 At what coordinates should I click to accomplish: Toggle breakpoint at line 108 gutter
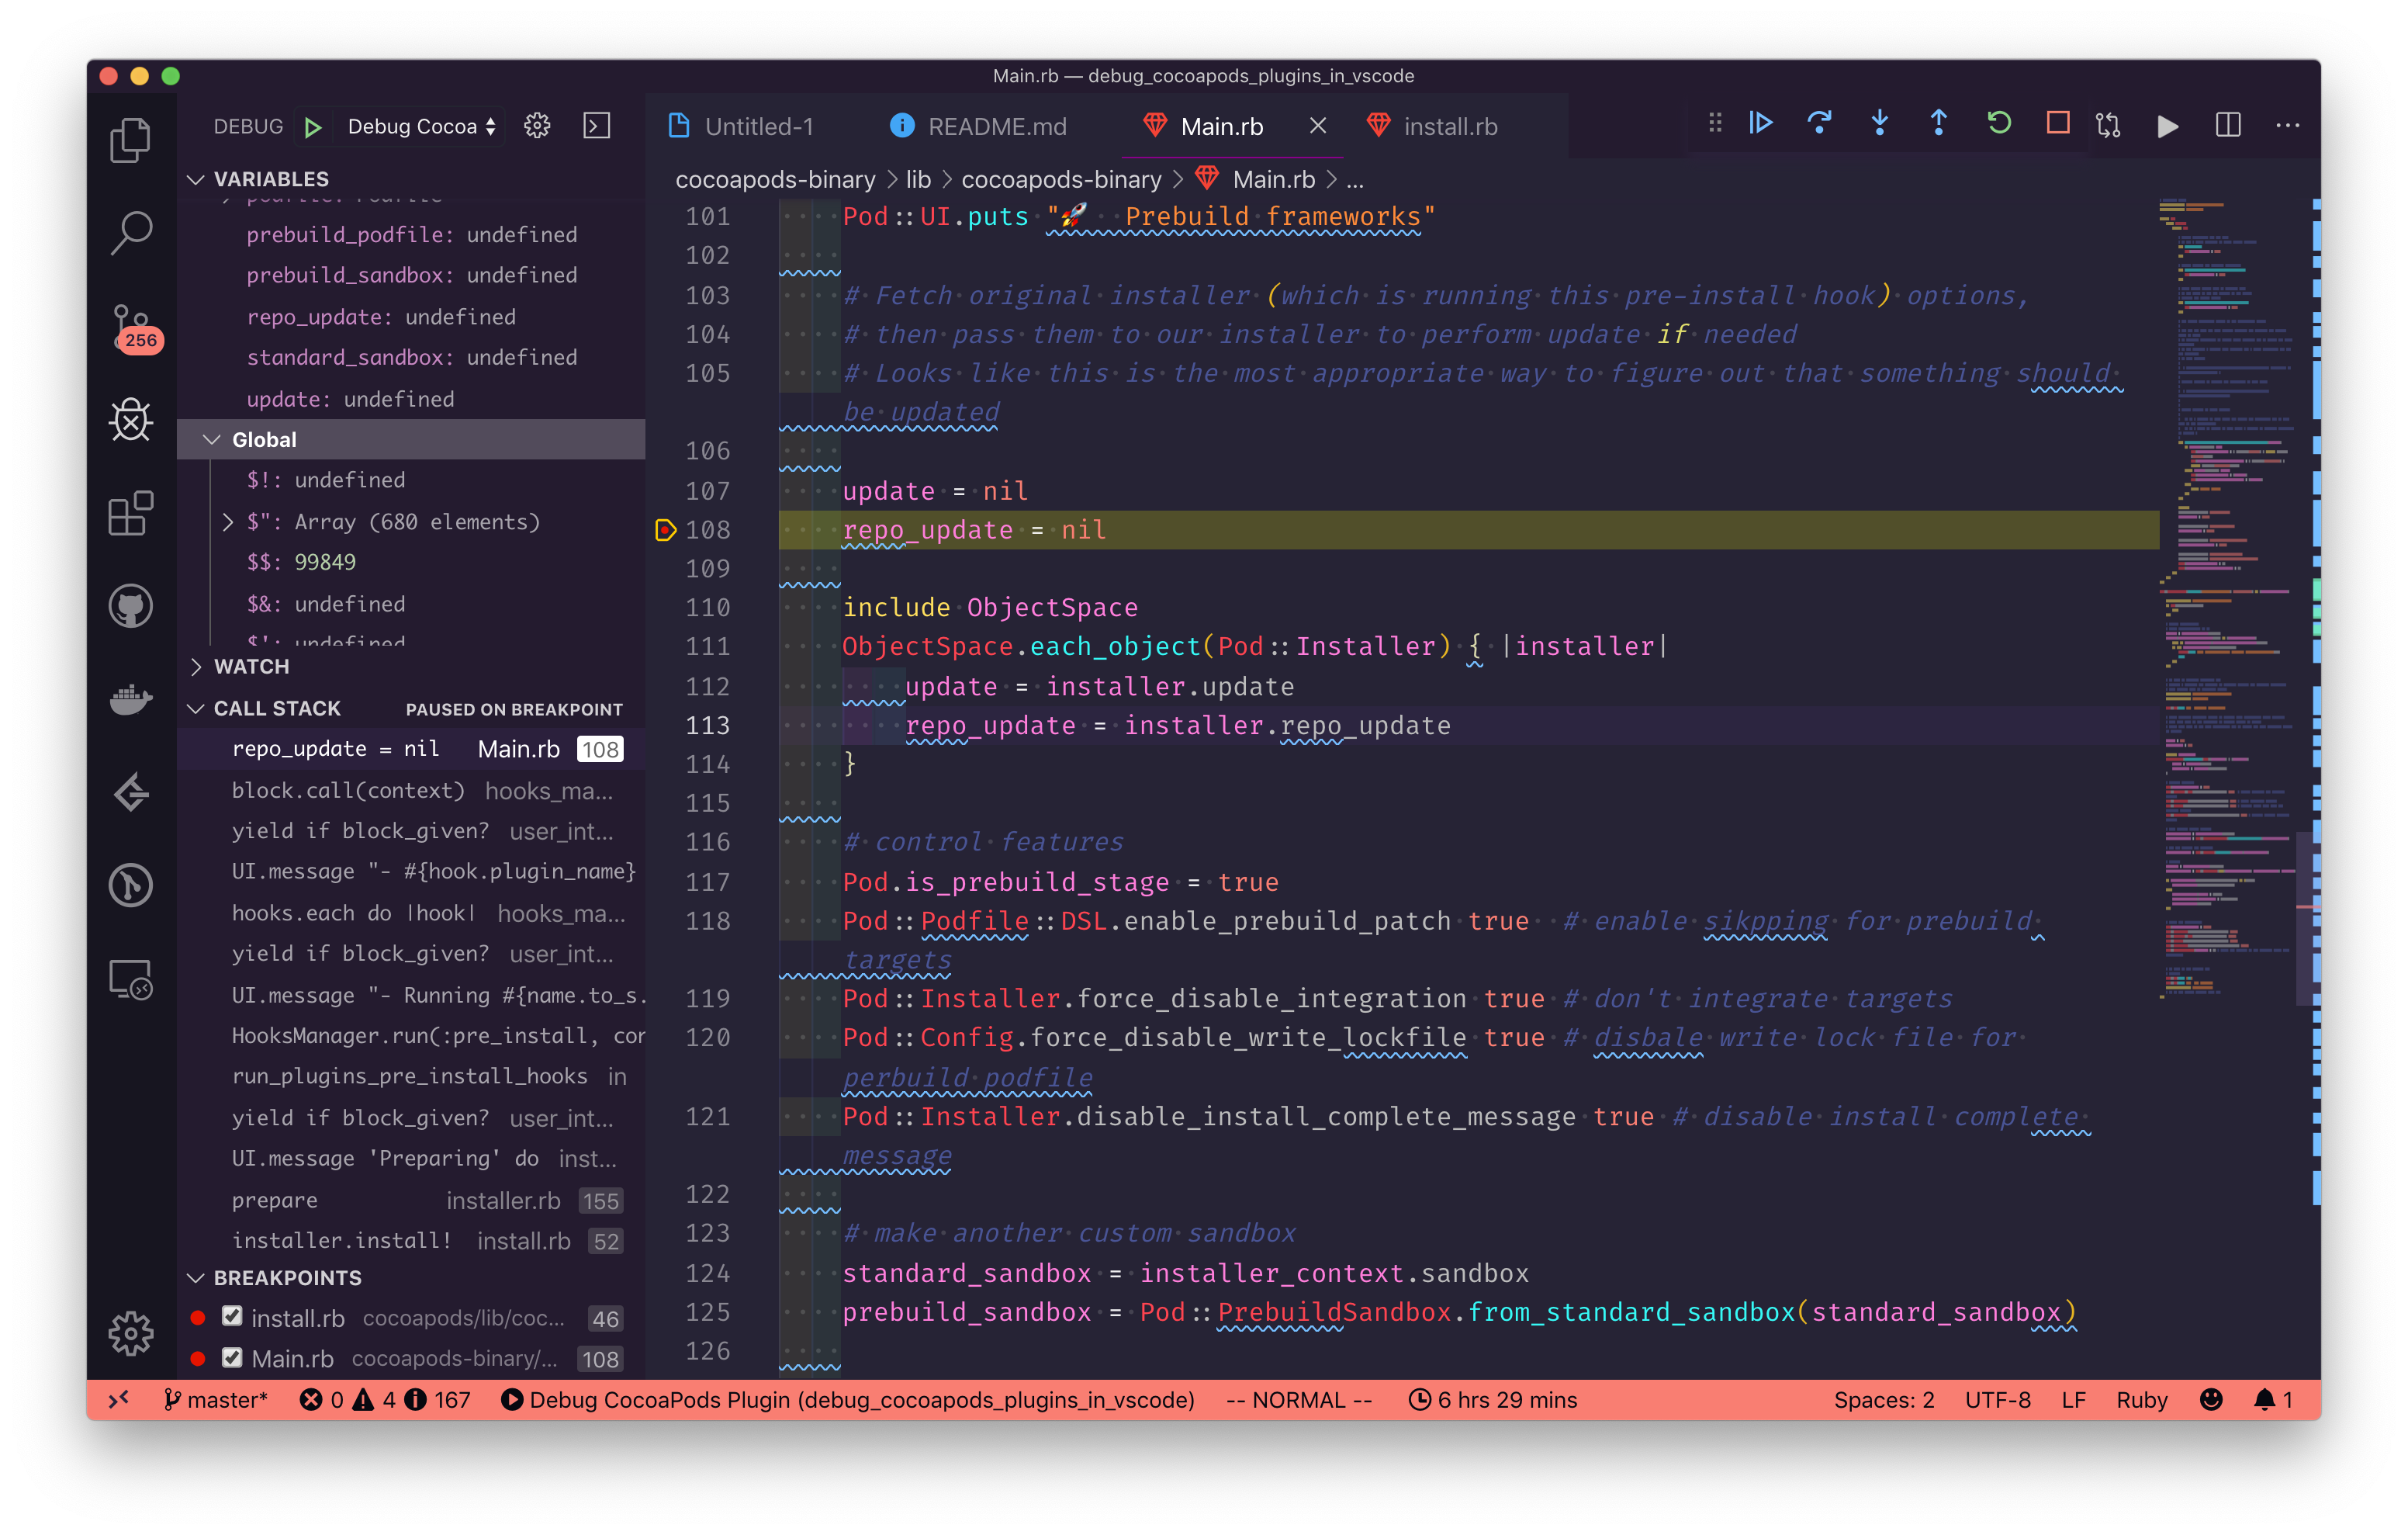click(665, 530)
